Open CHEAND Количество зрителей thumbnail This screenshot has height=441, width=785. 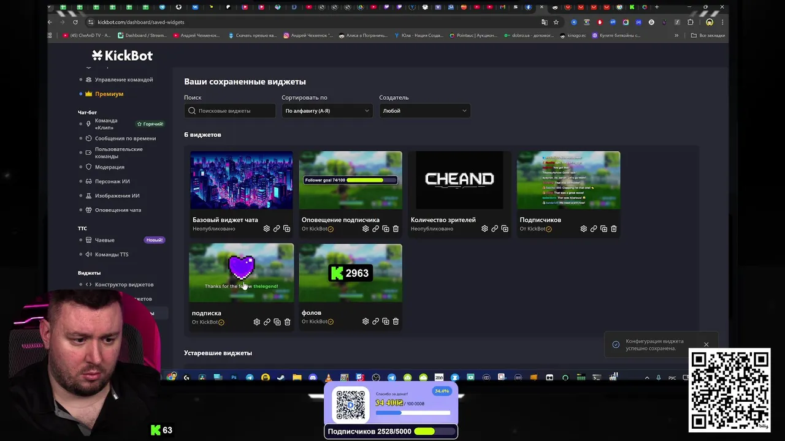click(459, 180)
